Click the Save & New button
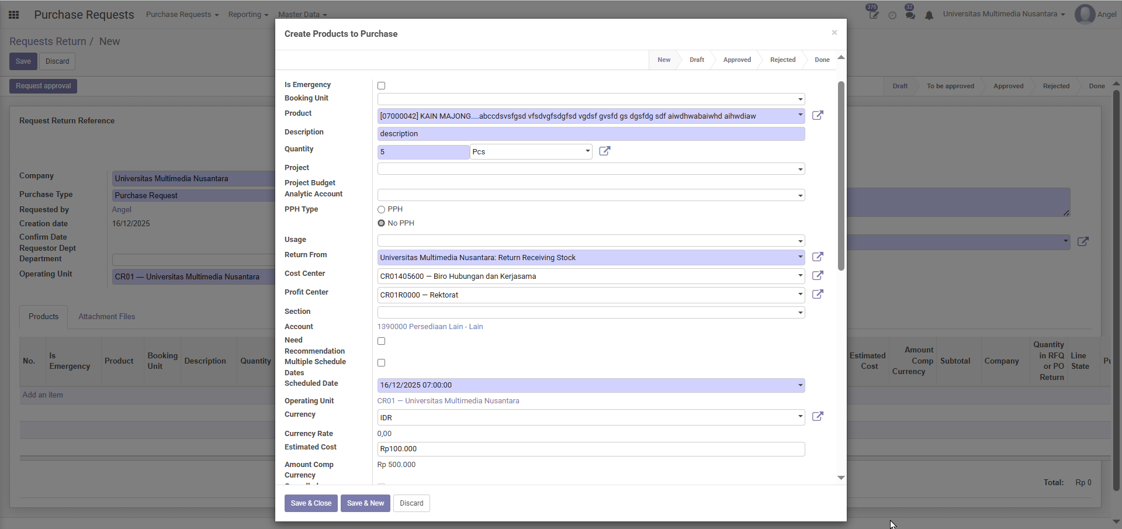1122x529 pixels. (365, 503)
